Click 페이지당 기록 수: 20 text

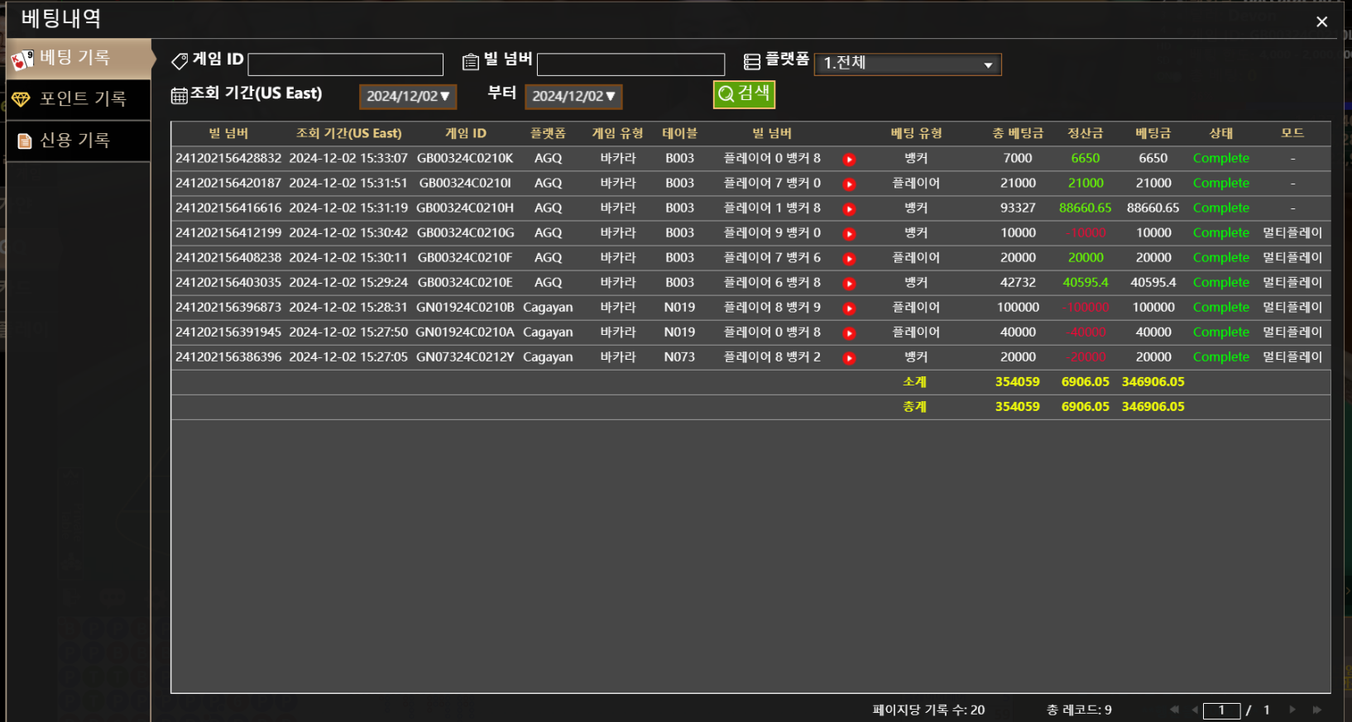click(x=928, y=710)
